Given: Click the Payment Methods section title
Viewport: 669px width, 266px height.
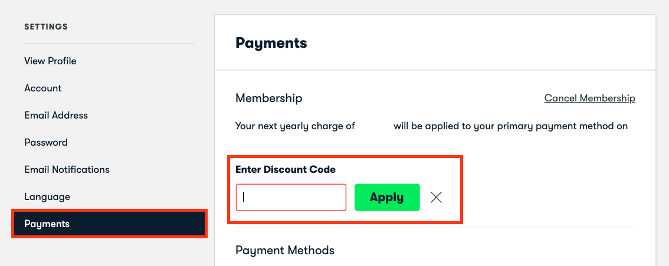Looking at the screenshot, I should pyautogui.click(x=285, y=250).
